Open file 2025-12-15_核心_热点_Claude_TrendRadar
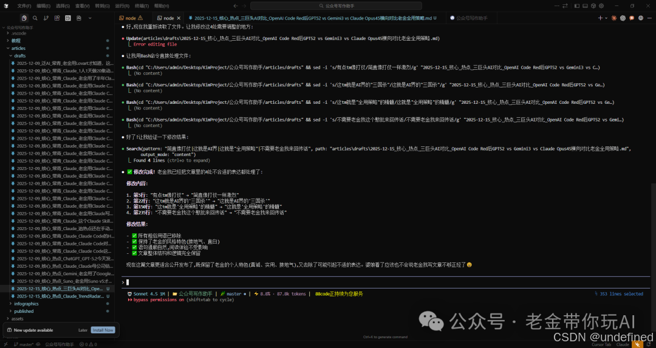Screen dimensions: 656x348 pyautogui.click(x=57, y=296)
